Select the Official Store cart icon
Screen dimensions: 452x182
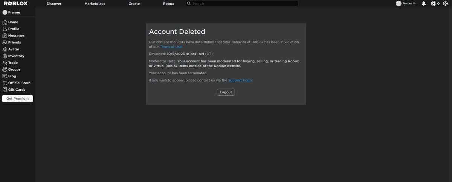coord(5,83)
